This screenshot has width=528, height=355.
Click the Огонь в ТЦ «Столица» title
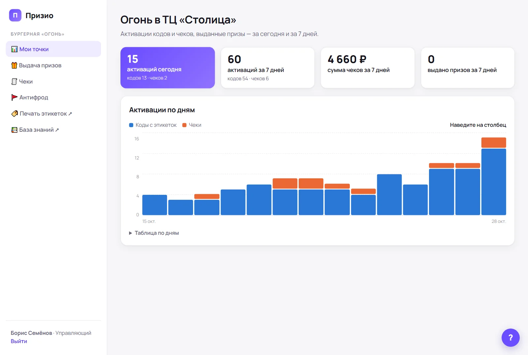pyautogui.click(x=178, y=20)
